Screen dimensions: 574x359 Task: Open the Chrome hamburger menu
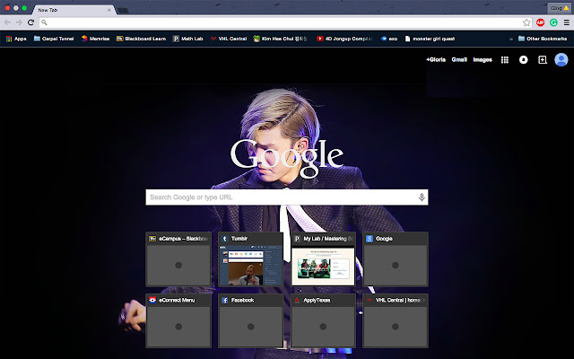click(x=566, y=22)
